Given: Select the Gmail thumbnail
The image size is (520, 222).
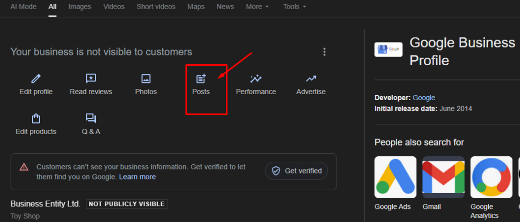Looking at the screenshot, I should 443,177.
